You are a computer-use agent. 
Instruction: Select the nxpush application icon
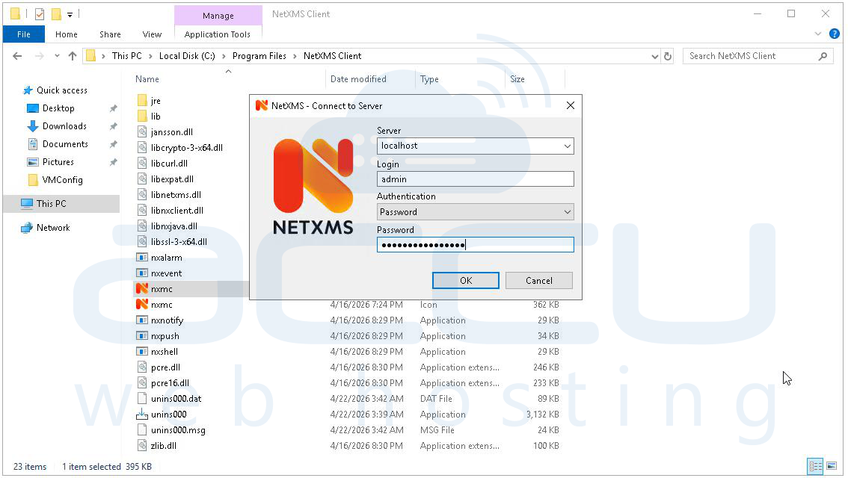pos(141,336)
